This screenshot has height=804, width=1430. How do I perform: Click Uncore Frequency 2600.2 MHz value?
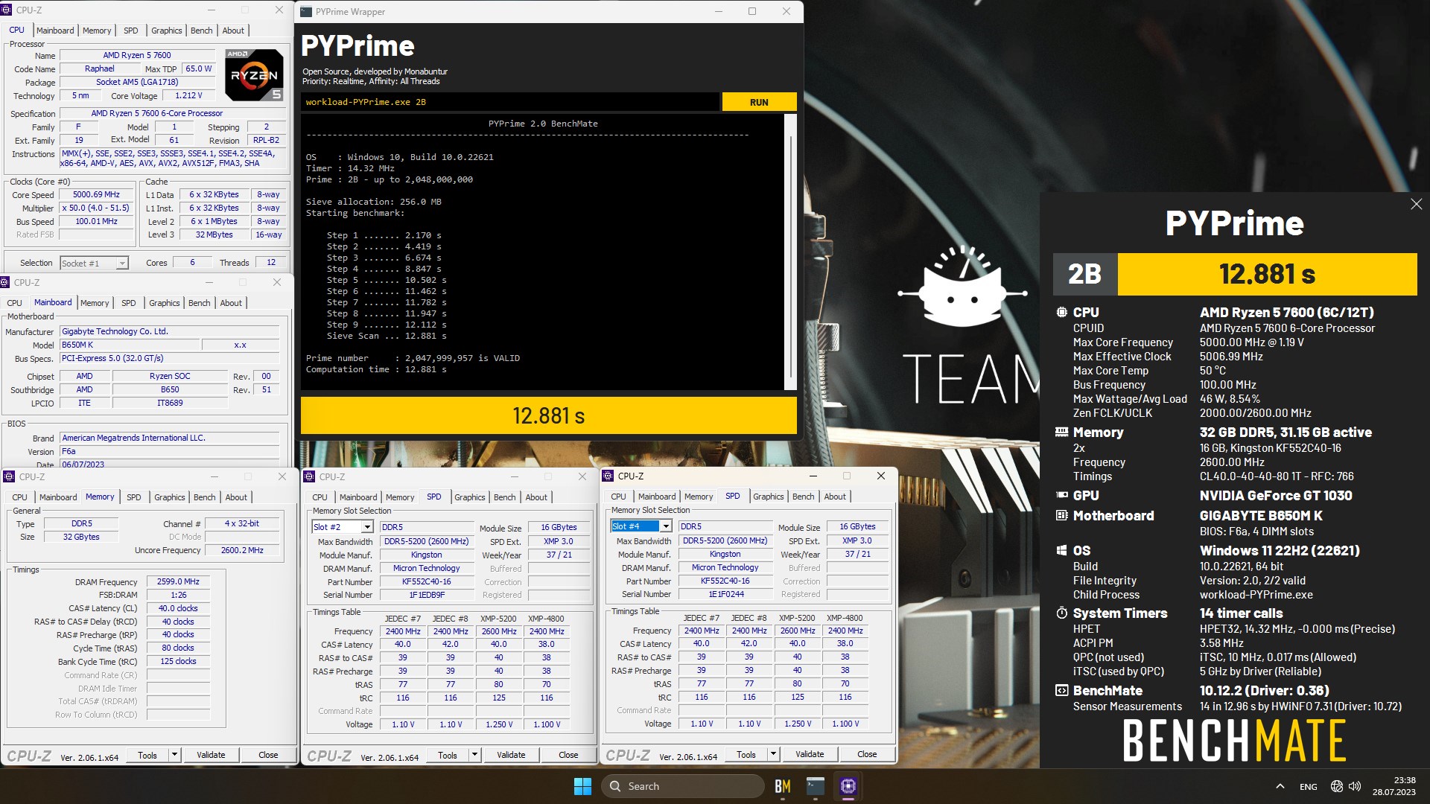tap(242, 550)
